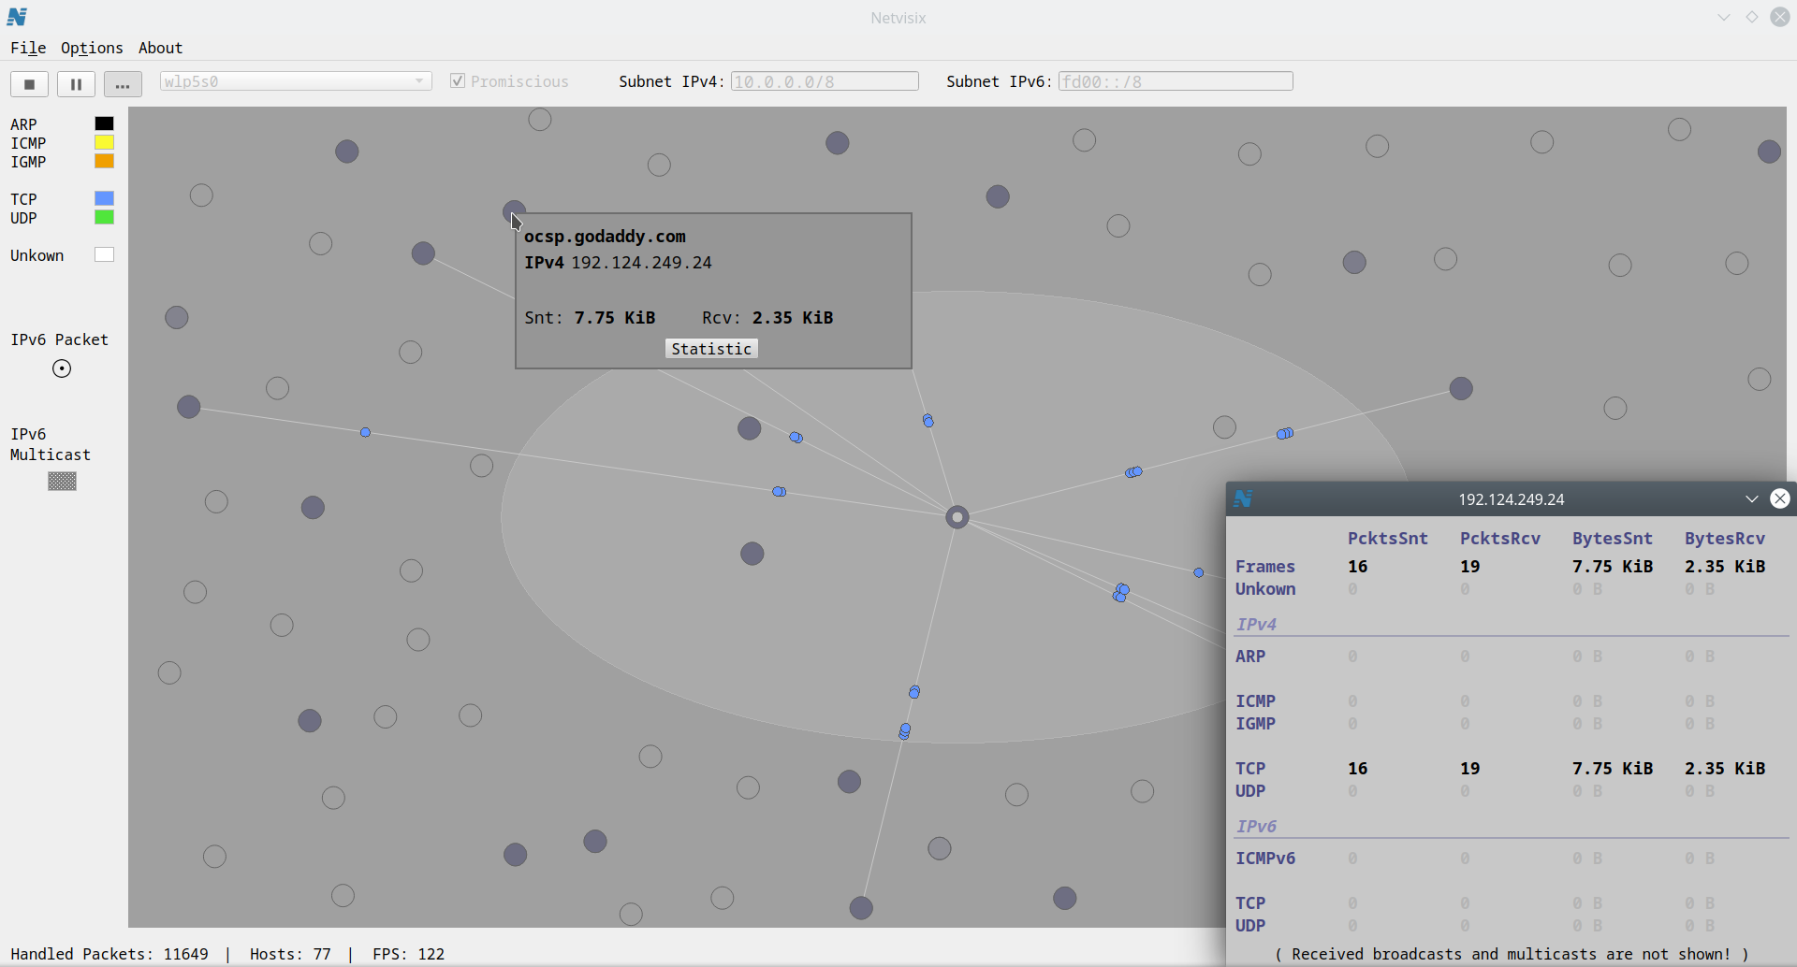This screenshot has width=1797, height=967.
Task: Click the Statistic button in tooltip
Action: tap(711, 349)
